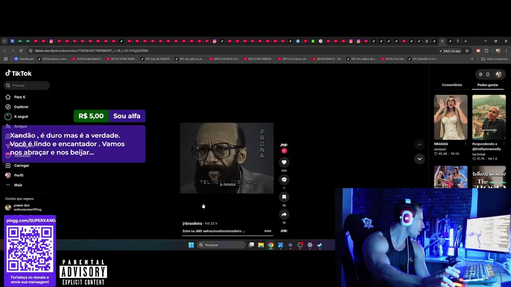Like the jnbrasileira video with heart icon
Viewport: 511px width, 287px height.
pos(284,162)
